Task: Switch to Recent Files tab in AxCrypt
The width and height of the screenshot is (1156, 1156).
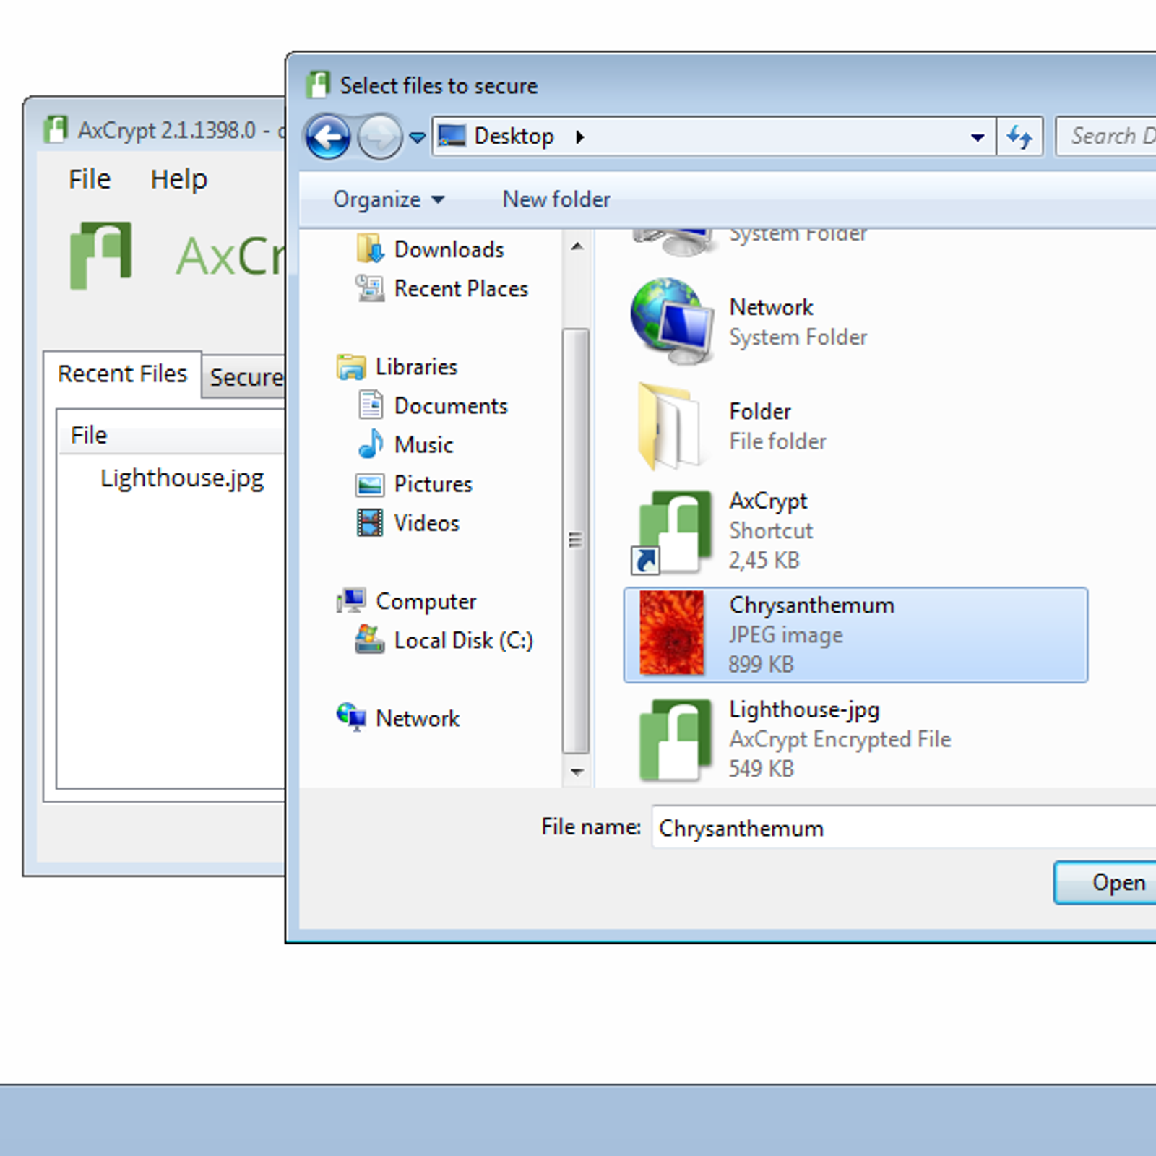Action: click(x=122, y=374)
